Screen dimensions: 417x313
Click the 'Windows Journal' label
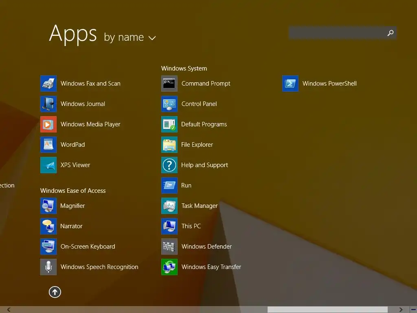pos(83,104)
